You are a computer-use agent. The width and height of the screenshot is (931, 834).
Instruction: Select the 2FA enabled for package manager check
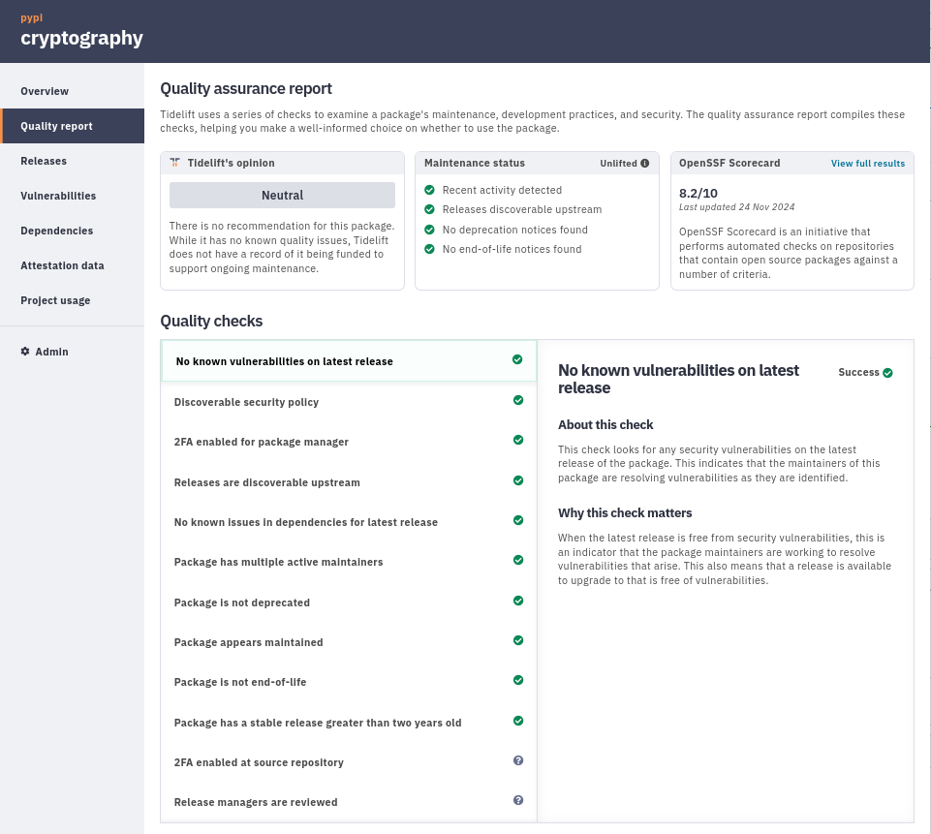tap(349, 442)
